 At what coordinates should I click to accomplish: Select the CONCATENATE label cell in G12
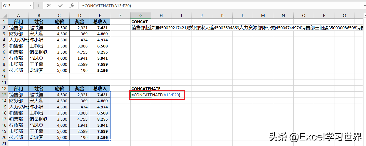[141, 89]
